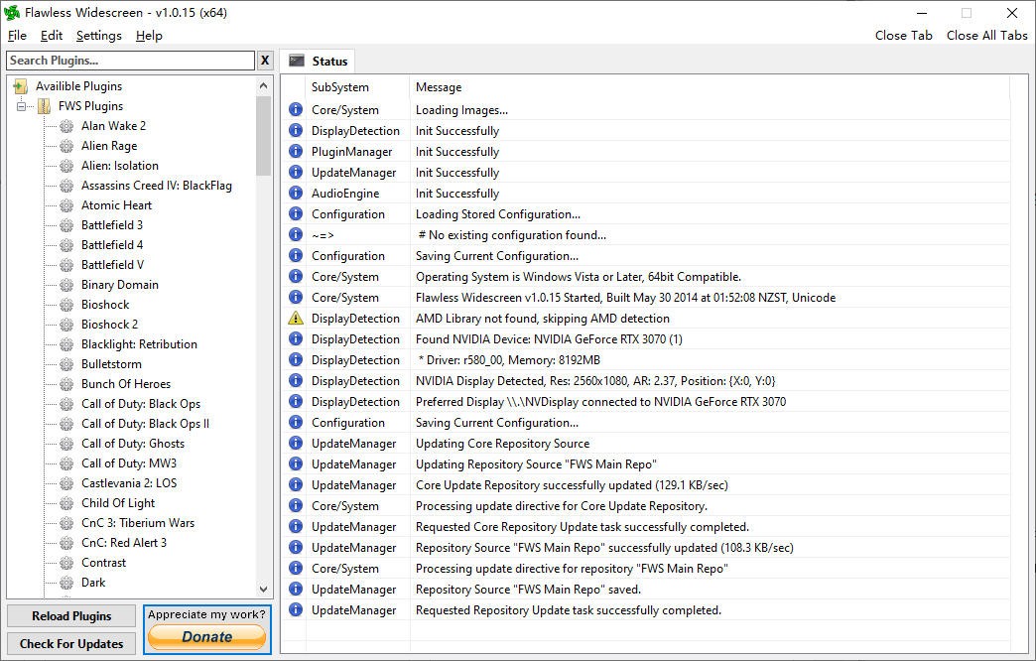Click the plugin list scroll up arrow

pyautogui.click(x=264, y=86)
